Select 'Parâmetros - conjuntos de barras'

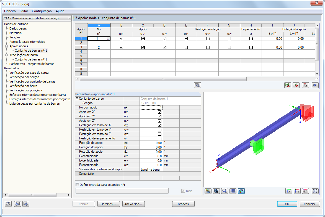[x=32, y=64]
